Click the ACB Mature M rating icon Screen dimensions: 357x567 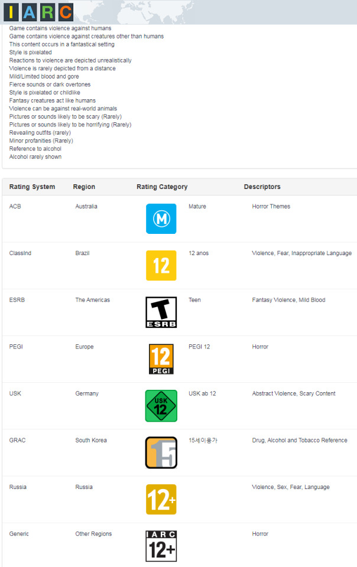[x=161, y=219]
